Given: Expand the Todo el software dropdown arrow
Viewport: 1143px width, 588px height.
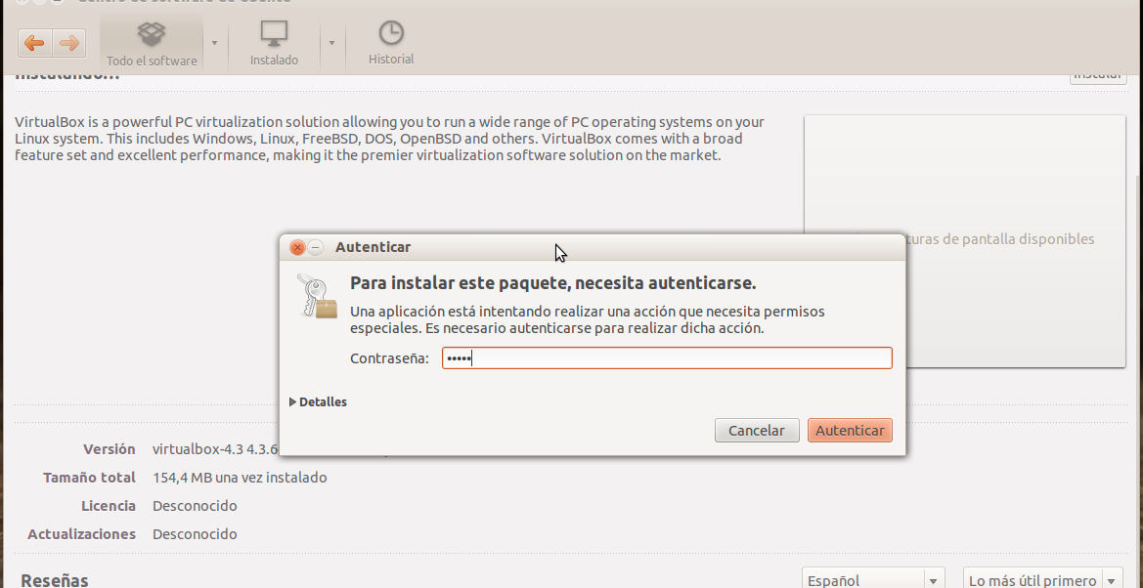Looking at the screenshot, I should click(214, 43).
